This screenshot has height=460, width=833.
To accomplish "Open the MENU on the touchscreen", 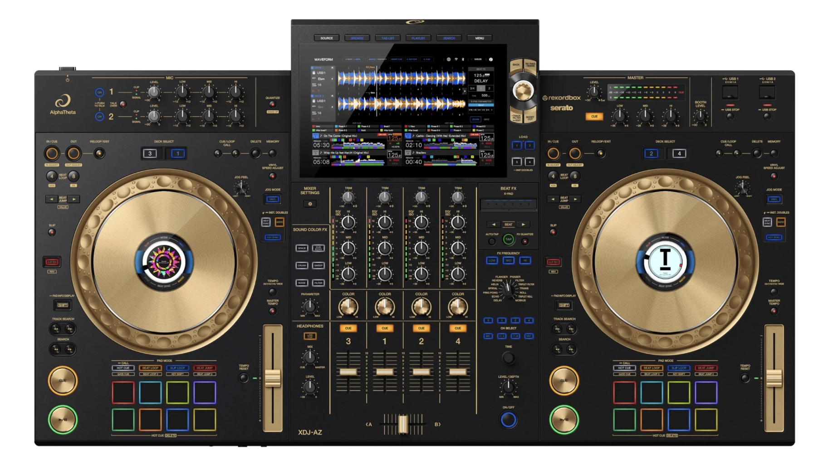I will point(480,38).
